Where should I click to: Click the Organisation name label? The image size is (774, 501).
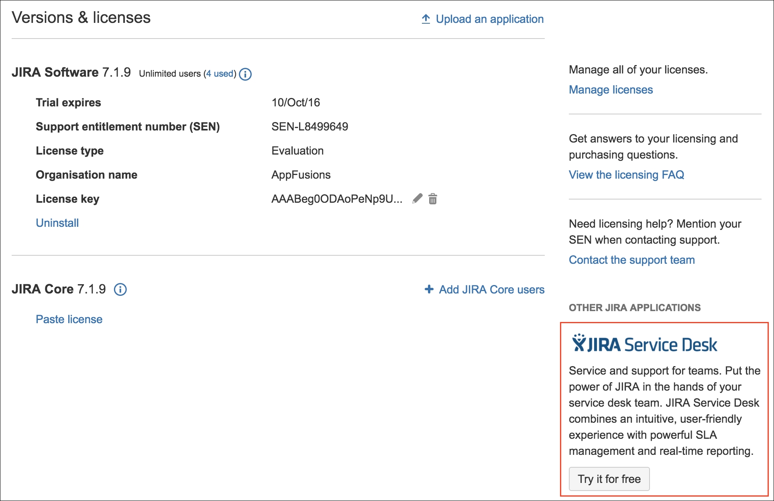[86, 175]
